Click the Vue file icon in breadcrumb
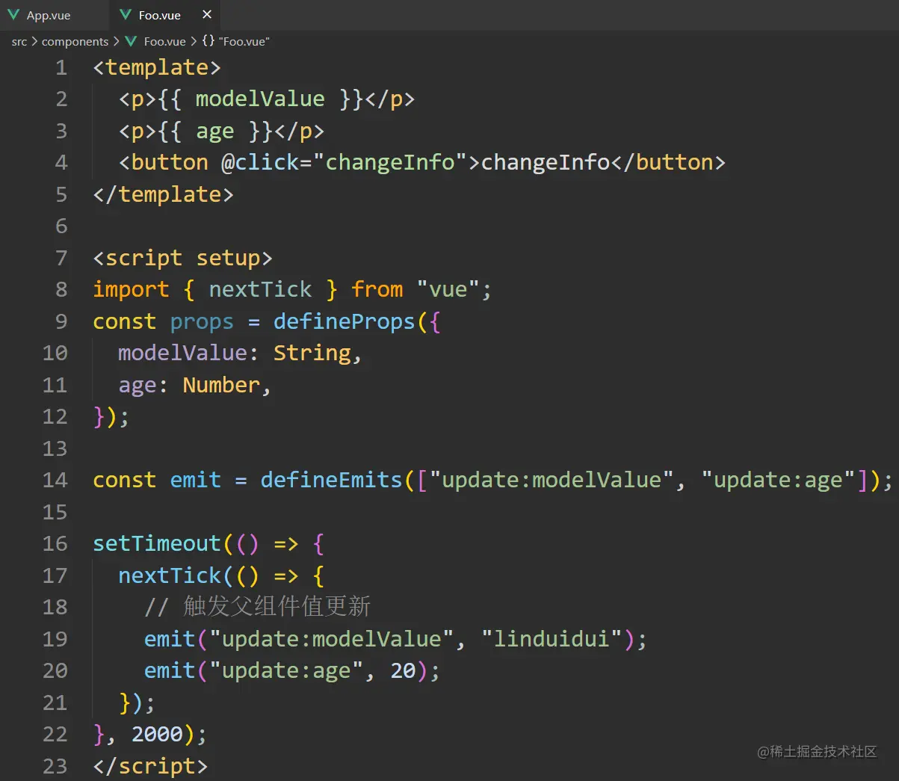This screenshot has height=781, width=899. point(131,41)
